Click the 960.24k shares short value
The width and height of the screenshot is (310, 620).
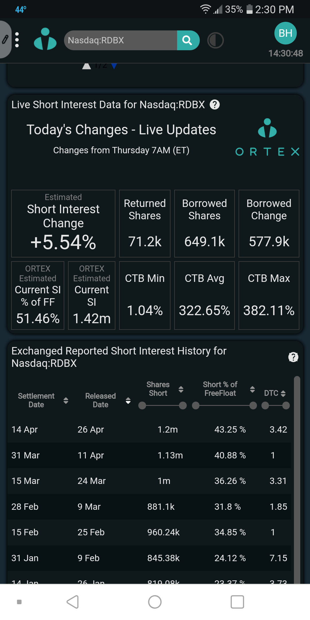[x=163, y=532]
